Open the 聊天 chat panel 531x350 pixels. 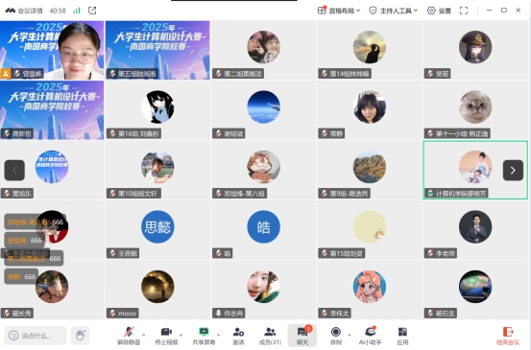[302, 336]
